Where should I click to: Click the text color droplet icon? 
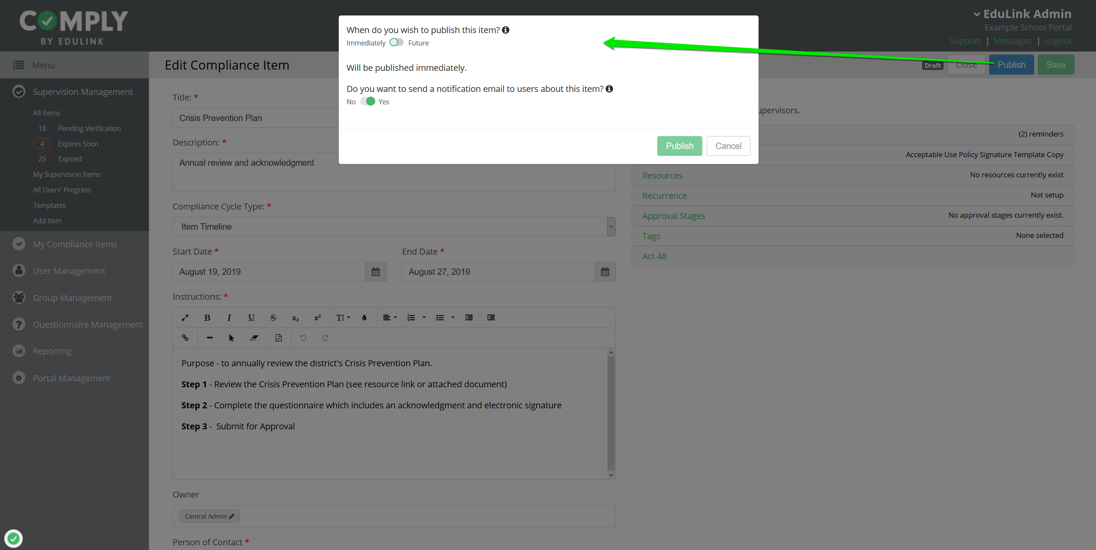pyautogui.click(x=364, y=318)
